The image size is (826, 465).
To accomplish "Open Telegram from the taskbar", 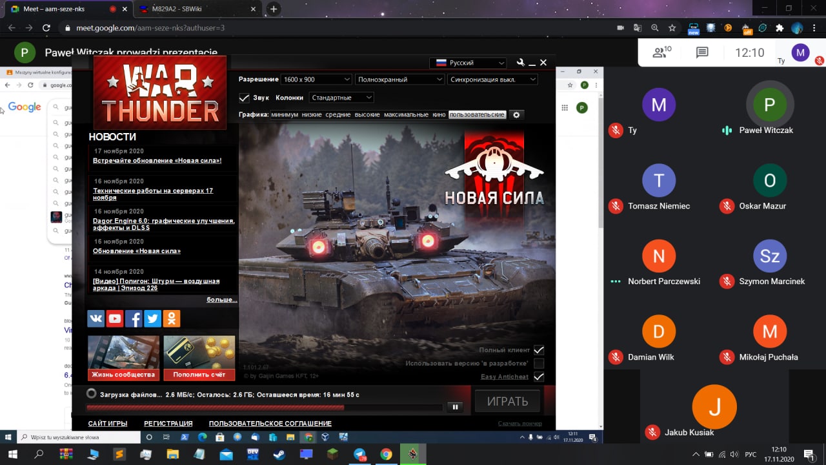I will 359,455.
